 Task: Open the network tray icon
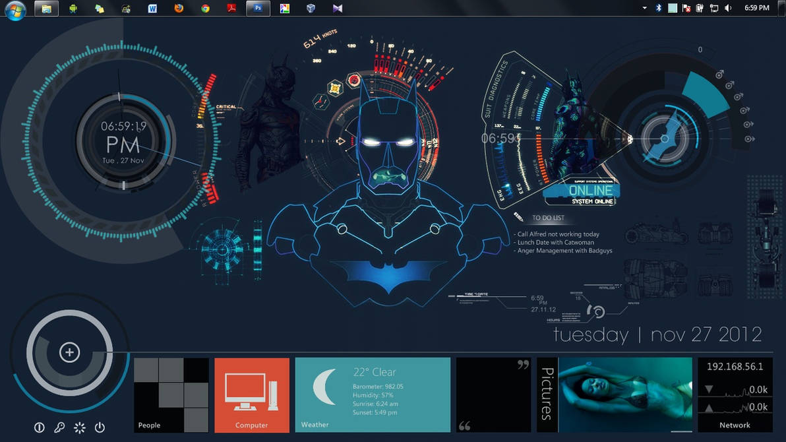(x=714, y=8)
